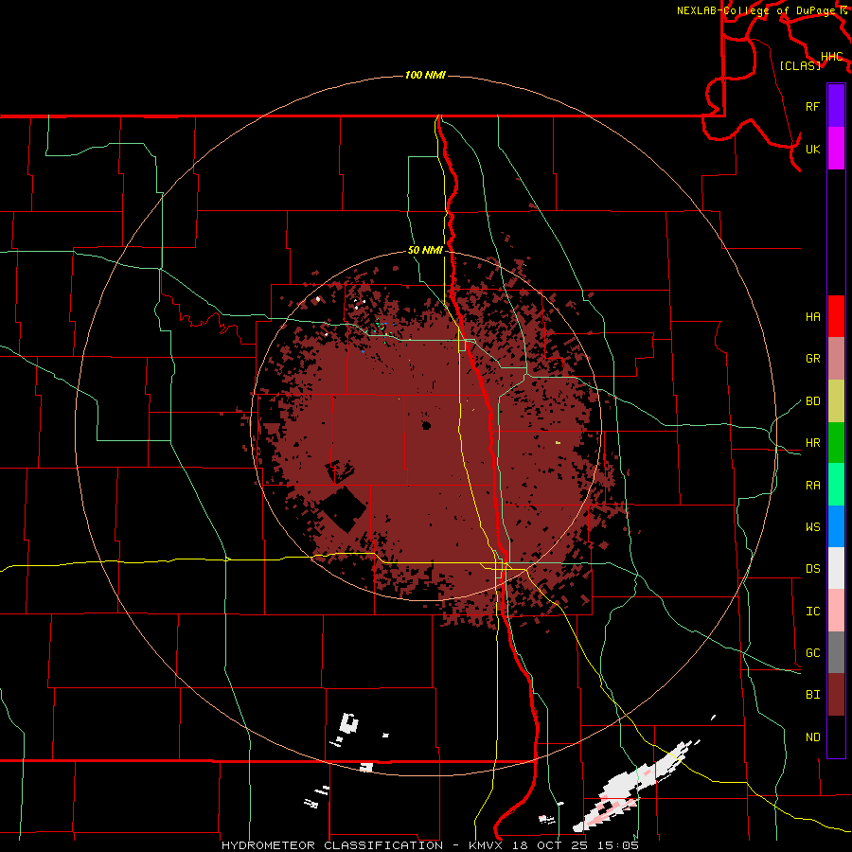Screen dimensions: 852x852
Task: Click the WS blue legend swatch
Action: click(x=836, y=526)
